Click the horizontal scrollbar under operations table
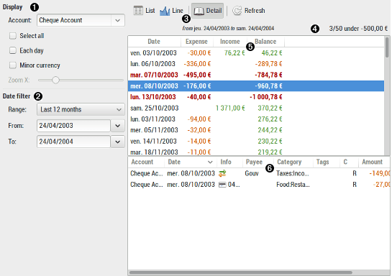The height and width of the screenshot is (276, 392). pos(240,272)
